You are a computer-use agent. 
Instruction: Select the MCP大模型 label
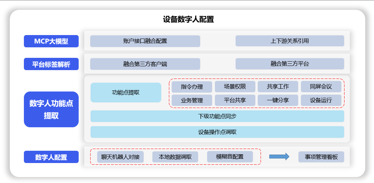point(51,41)
